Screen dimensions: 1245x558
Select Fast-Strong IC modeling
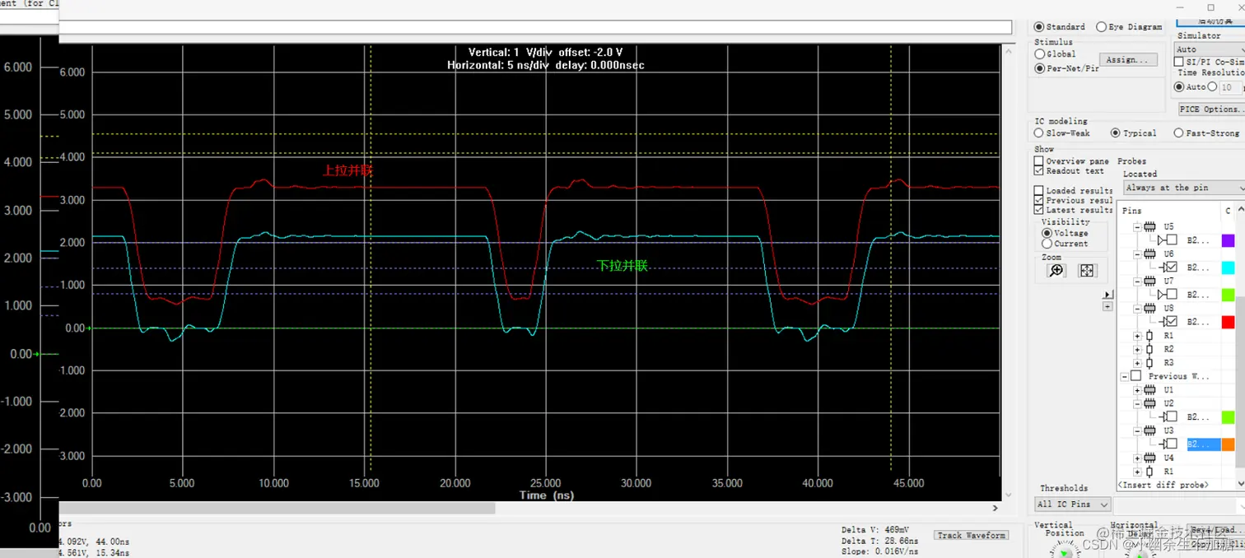(x=1178, y=133)
